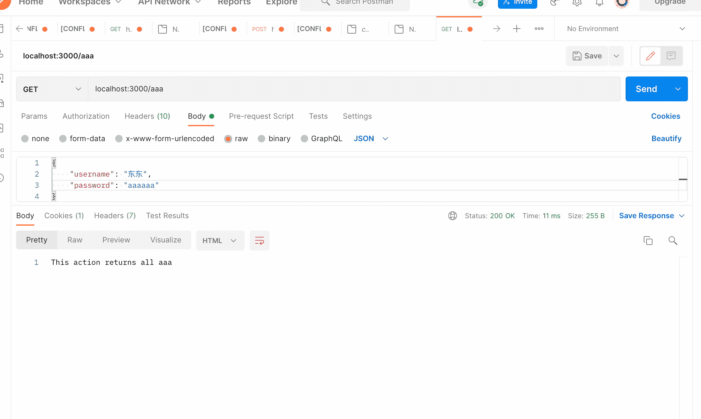Switch to the Tests tab

coord(318,116)
